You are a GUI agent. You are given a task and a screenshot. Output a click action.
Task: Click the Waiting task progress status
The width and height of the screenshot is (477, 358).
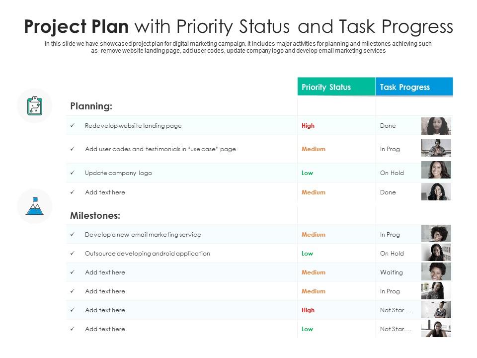pyautogui.click(x=391, y=272)
